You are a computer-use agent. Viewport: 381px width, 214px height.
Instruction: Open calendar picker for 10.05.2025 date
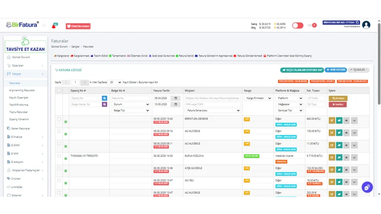tap(176, 104)
